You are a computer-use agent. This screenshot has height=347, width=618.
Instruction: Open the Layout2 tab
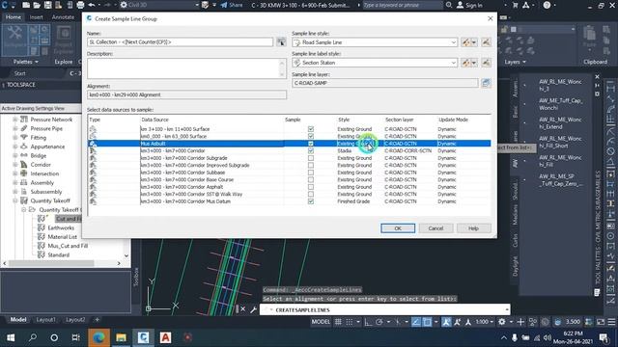pos(75,319)
